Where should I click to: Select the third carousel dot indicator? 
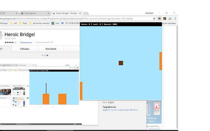[47, 55]
